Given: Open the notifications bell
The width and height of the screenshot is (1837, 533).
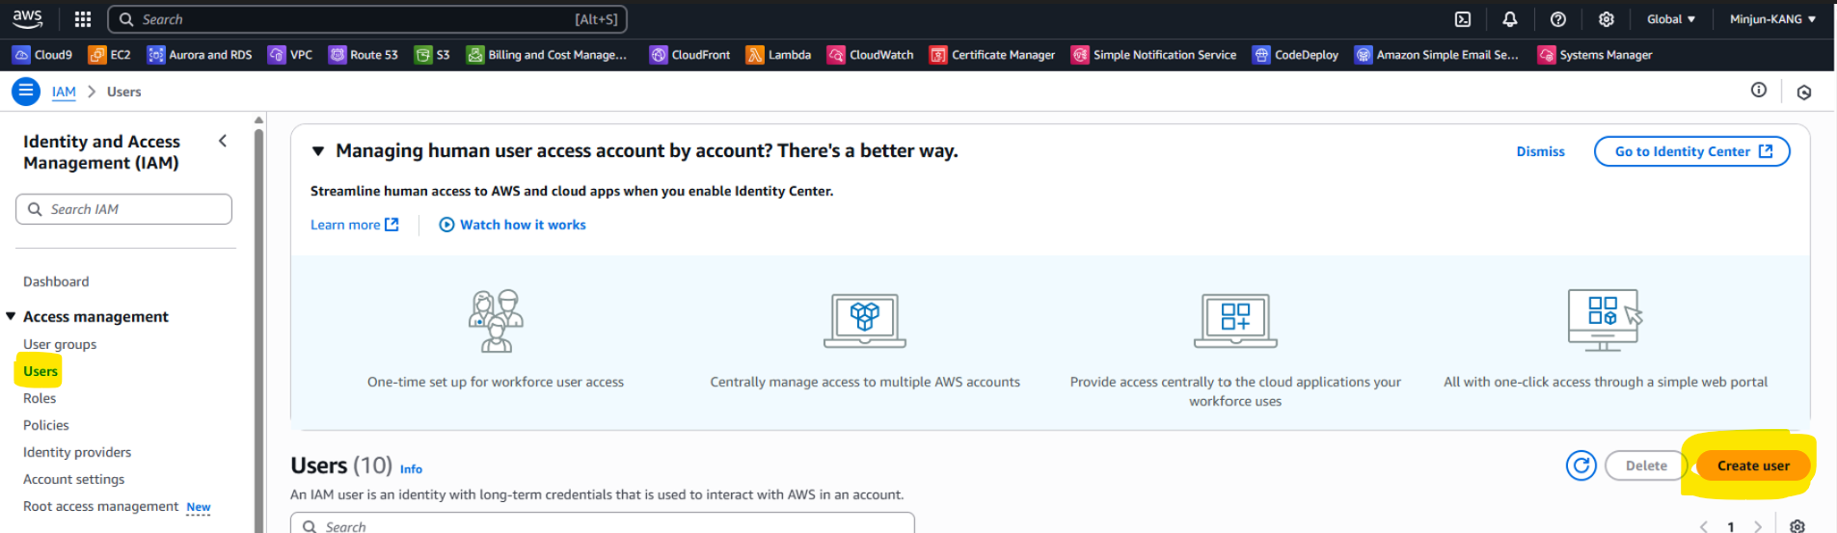Looking at the screenshot, I should click(x=1510, y=19).
